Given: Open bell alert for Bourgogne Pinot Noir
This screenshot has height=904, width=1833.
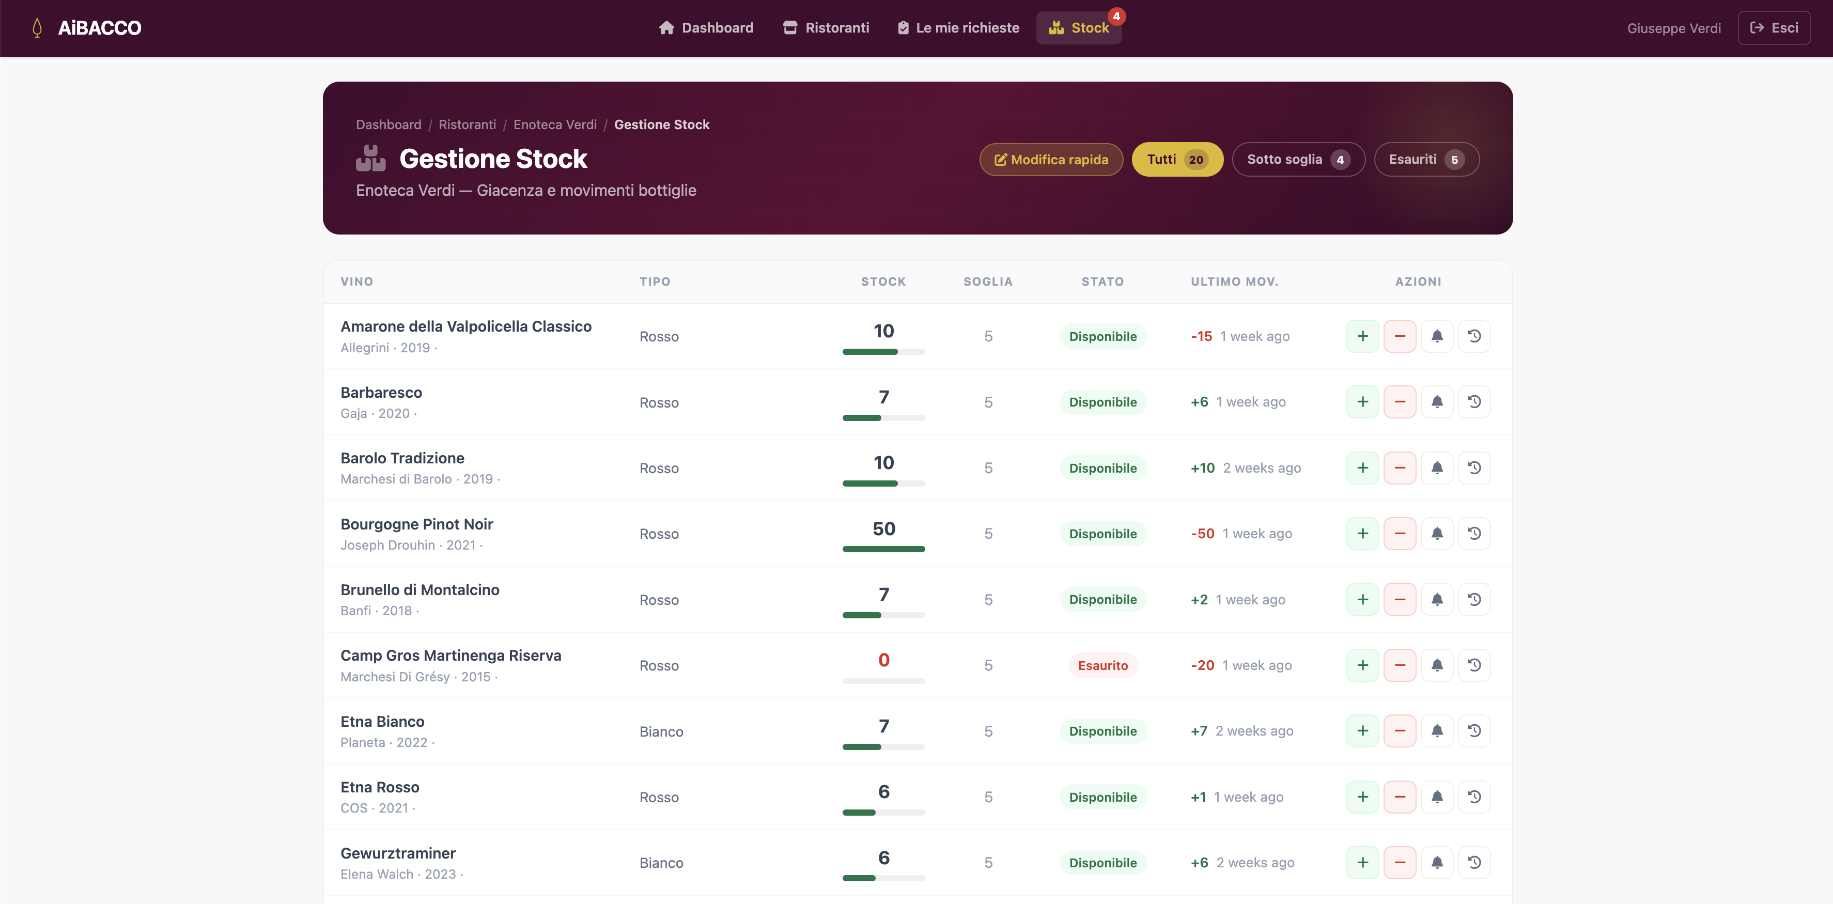Looking at the screenshot, I should point(1437,534).
